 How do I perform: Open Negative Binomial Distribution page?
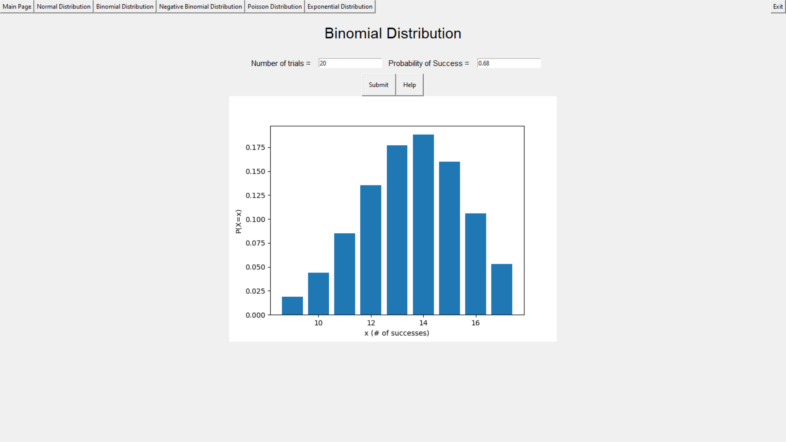pyautogui.click(x=201, y=7)
